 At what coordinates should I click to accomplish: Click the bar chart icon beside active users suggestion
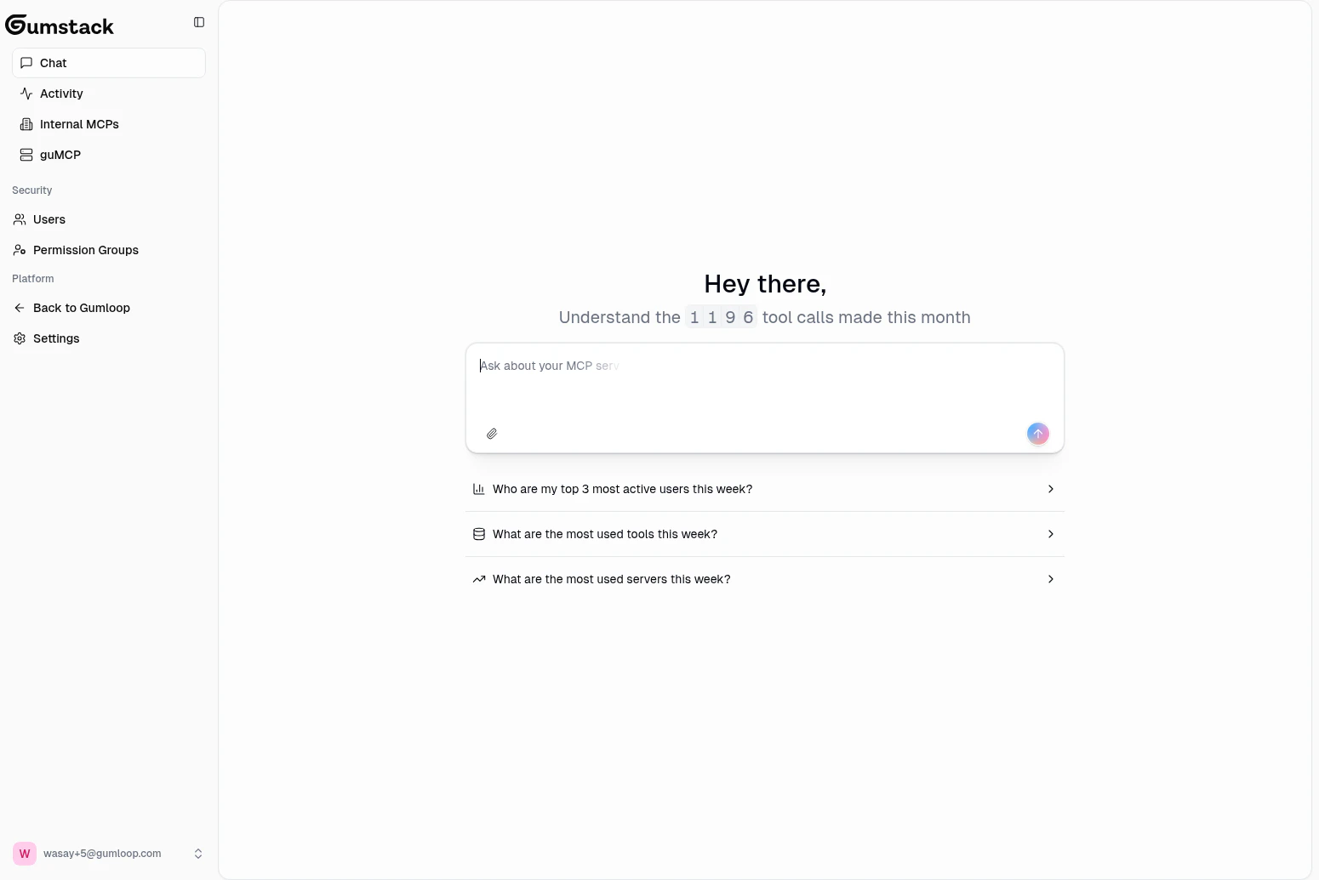[478, 489]
